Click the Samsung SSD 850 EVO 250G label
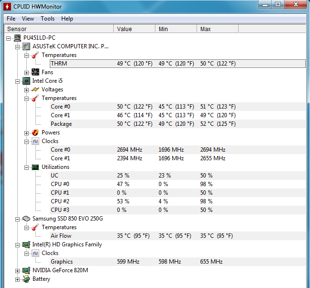310x288 pixels. [x=67, y=219]
